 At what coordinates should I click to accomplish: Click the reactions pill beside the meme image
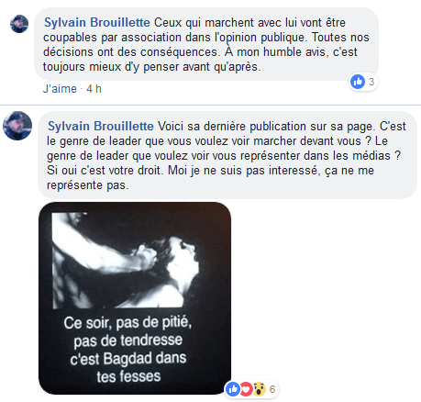click(x=251, y=389)
